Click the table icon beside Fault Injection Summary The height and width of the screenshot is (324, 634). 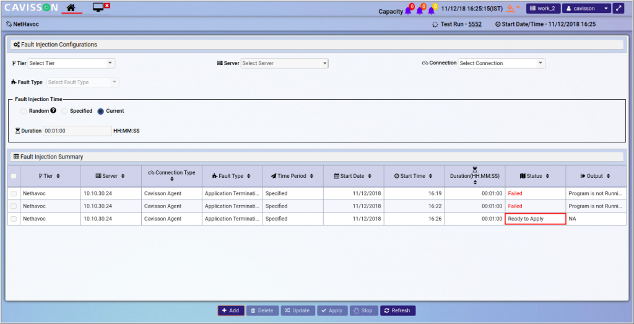(x=16, y=157)
